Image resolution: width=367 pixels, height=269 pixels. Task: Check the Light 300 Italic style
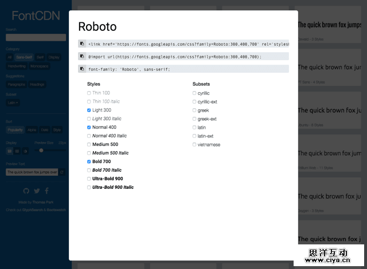point(89,119)
